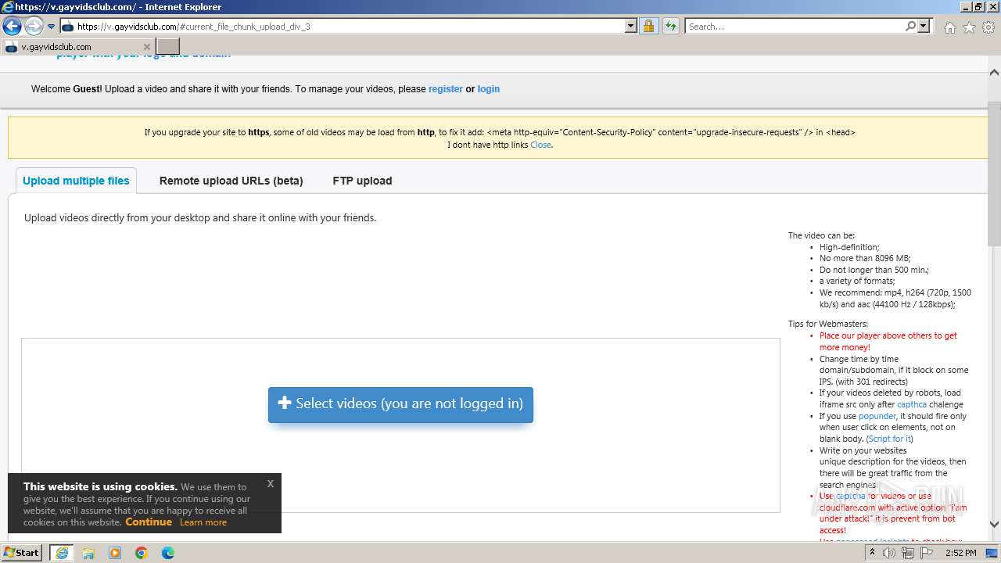Launch Microsoft Edge from taskbar
1001x563 pixels.
pyautogui.click(x=168, y=553)
